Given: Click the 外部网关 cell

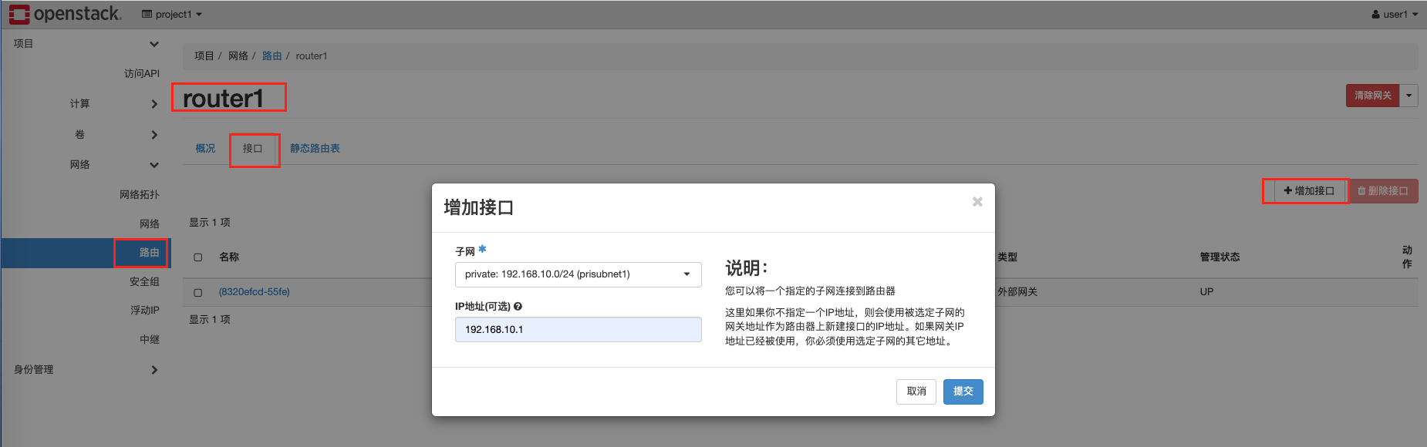Looking at the screenshot, I should point(1017,292).
